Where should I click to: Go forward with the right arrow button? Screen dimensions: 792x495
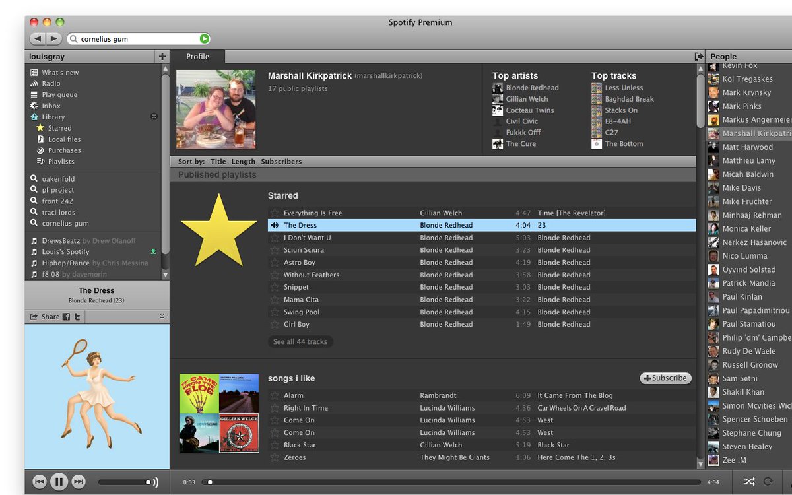point(54,39)
